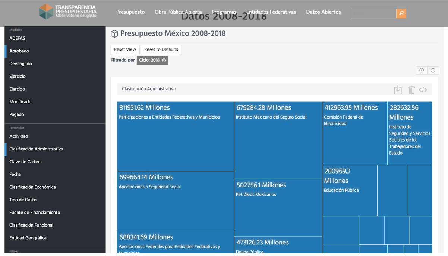Open the Presupuesto menu
This screenshot has height=256, width=448.
[x=130, y=12]
